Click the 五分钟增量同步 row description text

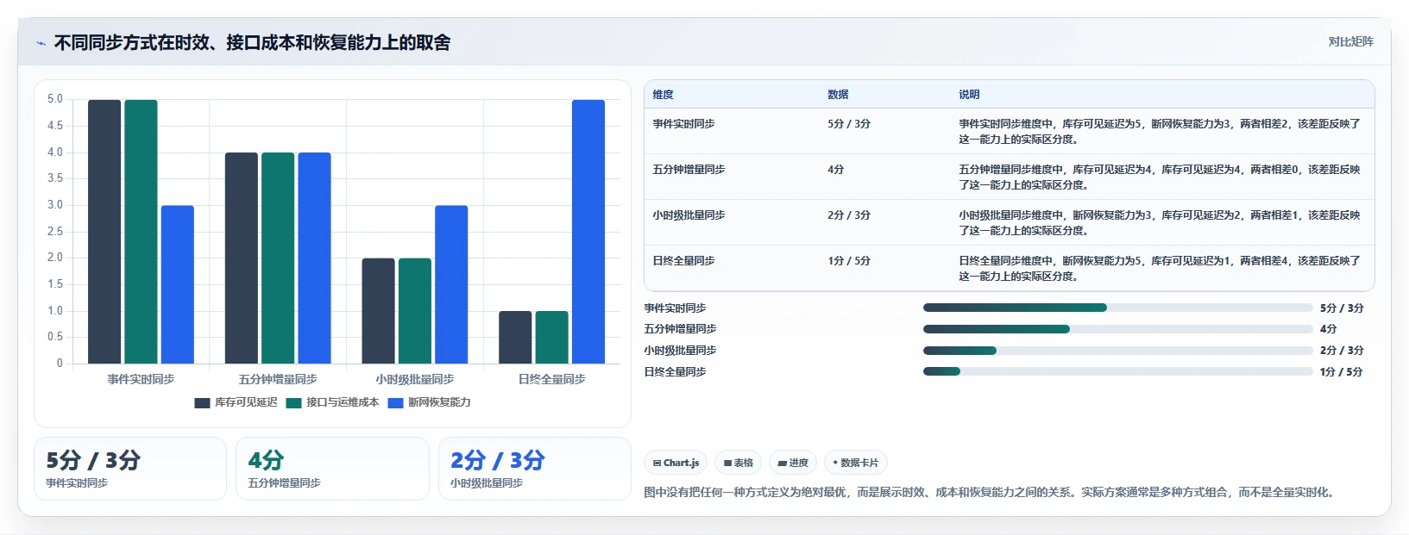(1160, 177)
